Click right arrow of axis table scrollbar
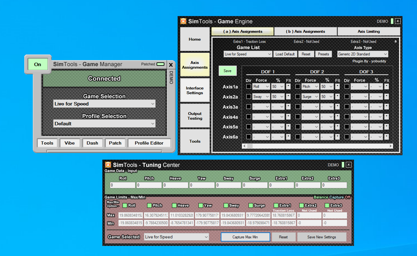The image size is (417, 256). [x=391, y=146]
